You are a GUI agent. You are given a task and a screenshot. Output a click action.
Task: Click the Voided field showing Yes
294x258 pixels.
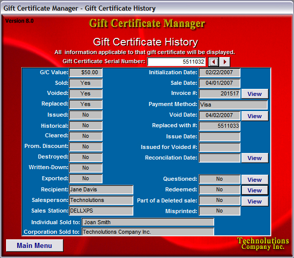(86, 93)
